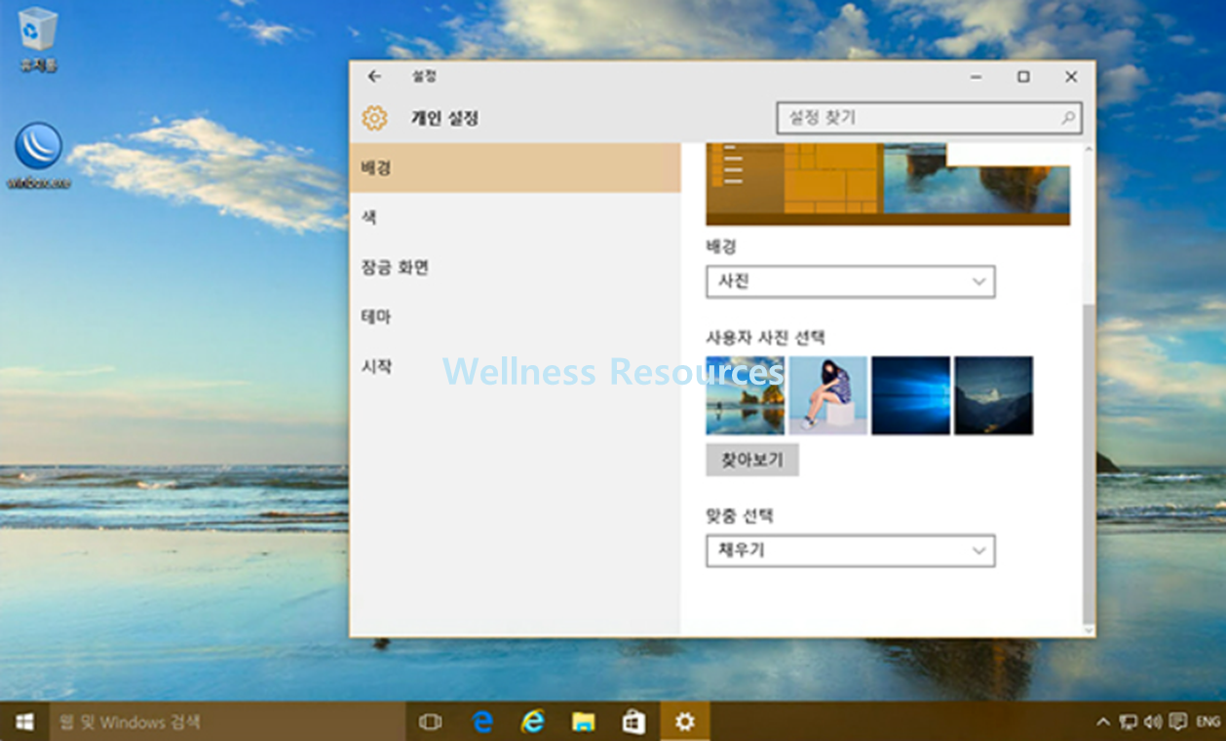Minimize the Settings window
Viewport: 1226px width, 741px height.
[976, 77]
